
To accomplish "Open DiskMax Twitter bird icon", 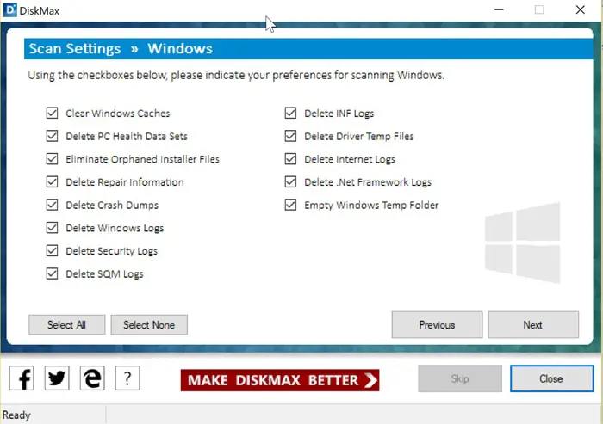I will tap(57, 378).
